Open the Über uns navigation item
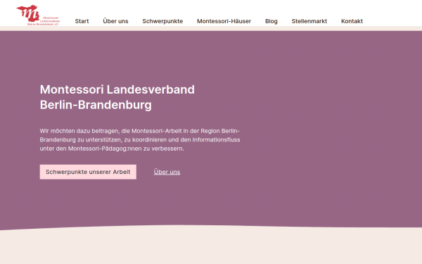The width and height of the screenshot is (422, 264). 115,21
